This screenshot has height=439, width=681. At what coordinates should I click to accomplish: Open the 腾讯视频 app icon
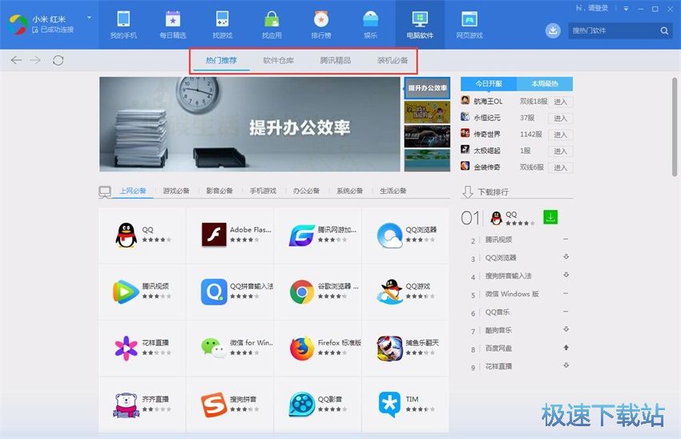[126, 292]
